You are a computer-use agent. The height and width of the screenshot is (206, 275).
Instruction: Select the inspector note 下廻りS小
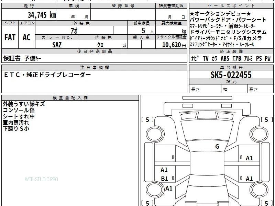[x=16, y=128]
